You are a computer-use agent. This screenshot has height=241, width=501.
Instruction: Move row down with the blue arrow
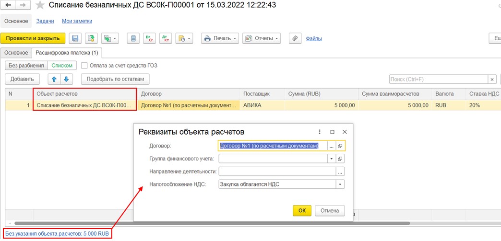pos(67,79)
